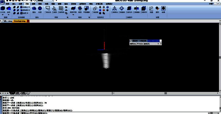Select the 三维镜像 (3D Mirror) tool

(x=136, y=9)
